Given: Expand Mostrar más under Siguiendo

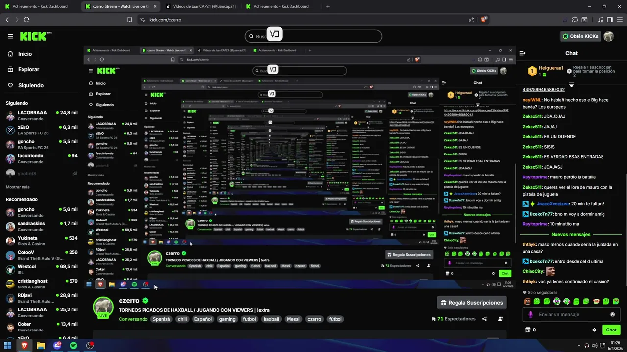Looking at the screenshot, I should (18, 187).
